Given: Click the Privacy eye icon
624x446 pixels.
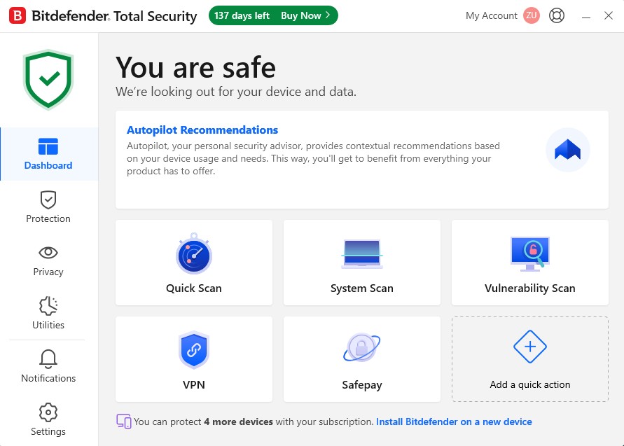Looking at the screenshot, I should coord(48,252).
